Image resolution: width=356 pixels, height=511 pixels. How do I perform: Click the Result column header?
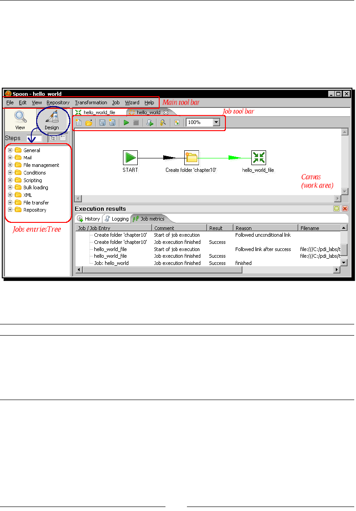point(220,228)
